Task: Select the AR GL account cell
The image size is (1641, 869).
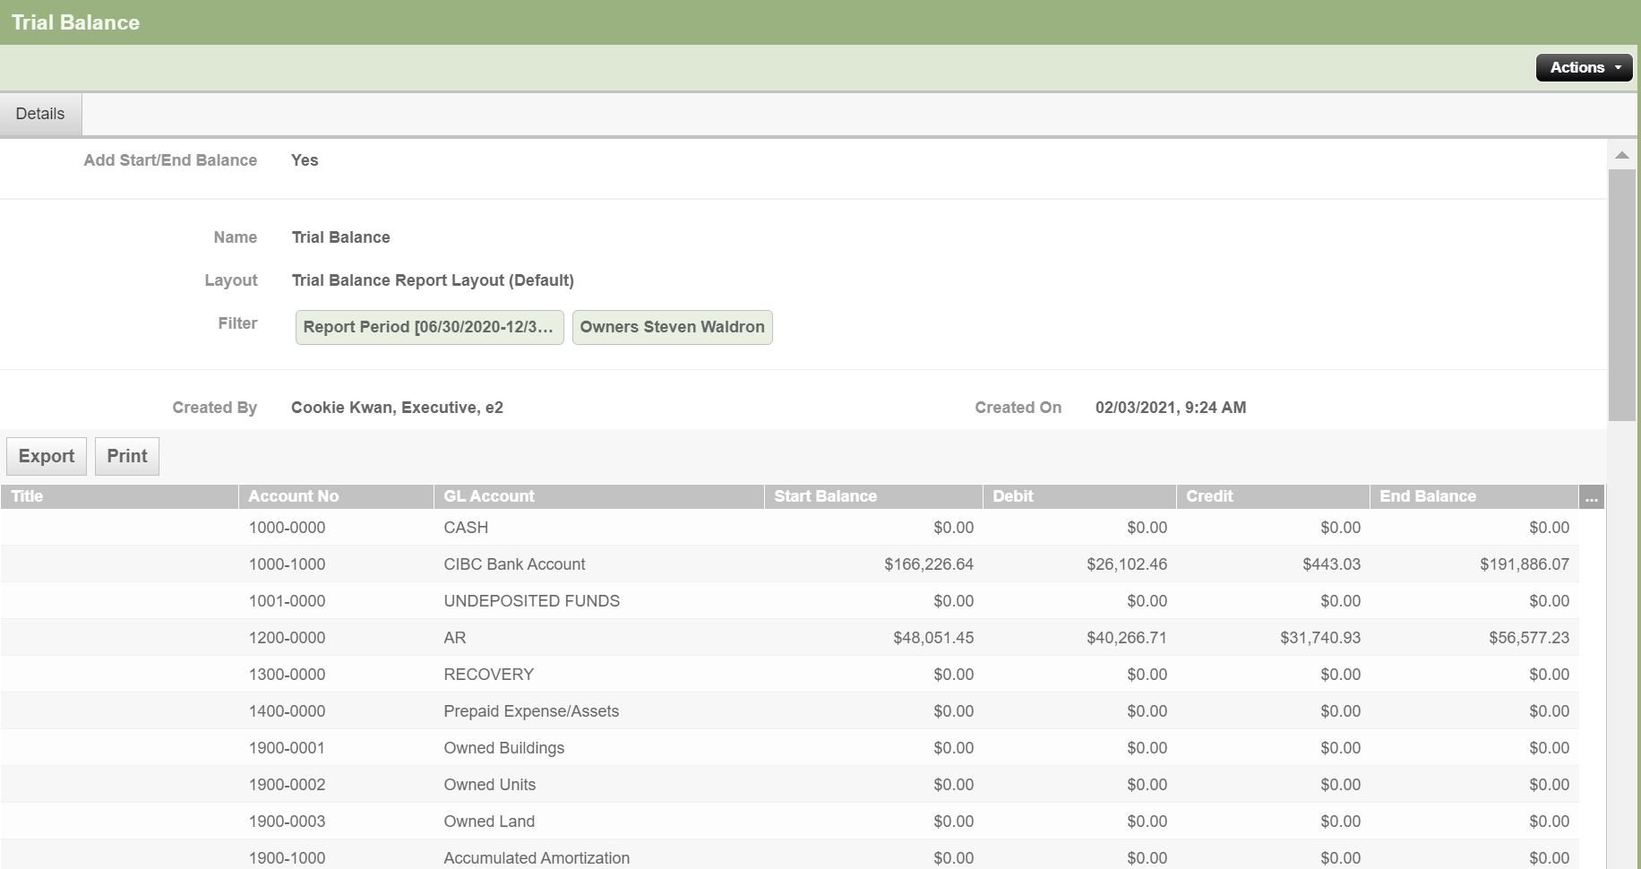Action: pyautogui.click(x=455, y=638)
